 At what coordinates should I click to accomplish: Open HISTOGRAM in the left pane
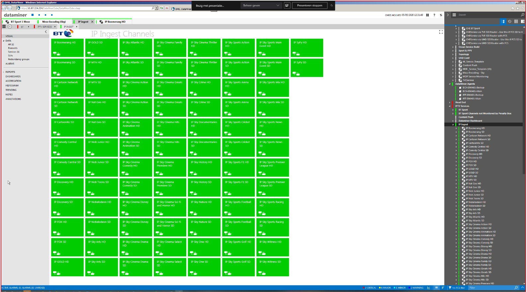click(x=12, y=85)
